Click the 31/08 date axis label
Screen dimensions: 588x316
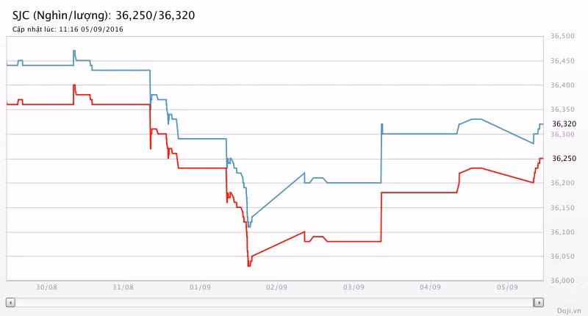coord(123,287)
